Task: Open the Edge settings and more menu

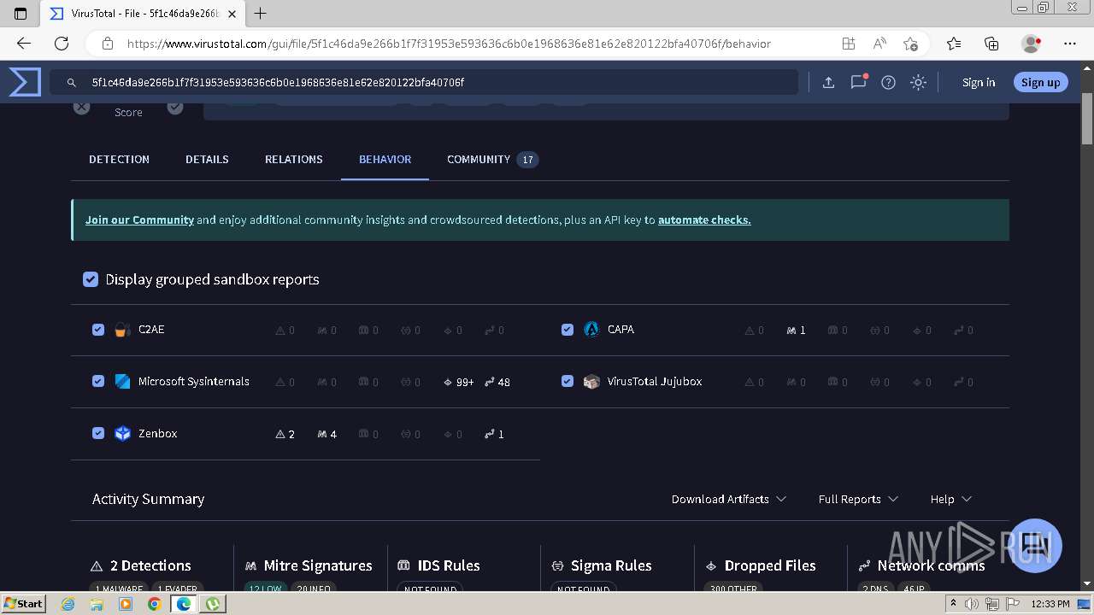Action: pos(1070,43)
